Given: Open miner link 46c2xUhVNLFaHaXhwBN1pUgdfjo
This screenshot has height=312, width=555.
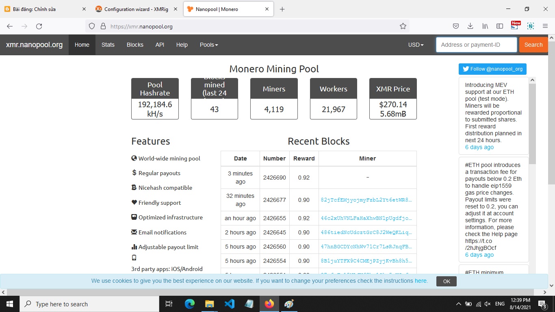Looking at the screenshot, I should point(366,218).
